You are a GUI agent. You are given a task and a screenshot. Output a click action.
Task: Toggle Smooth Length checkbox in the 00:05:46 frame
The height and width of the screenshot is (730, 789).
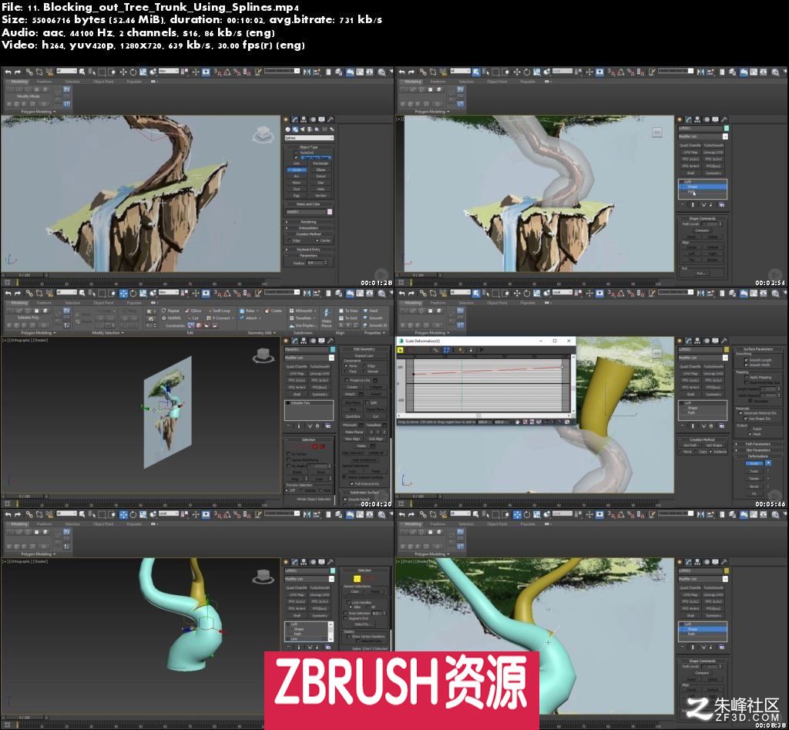(746, 360)
